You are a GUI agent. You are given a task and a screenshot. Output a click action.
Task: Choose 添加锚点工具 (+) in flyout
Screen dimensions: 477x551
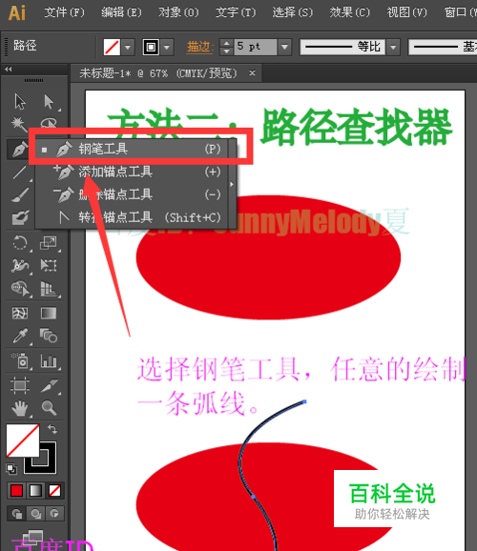click(132, 172)
